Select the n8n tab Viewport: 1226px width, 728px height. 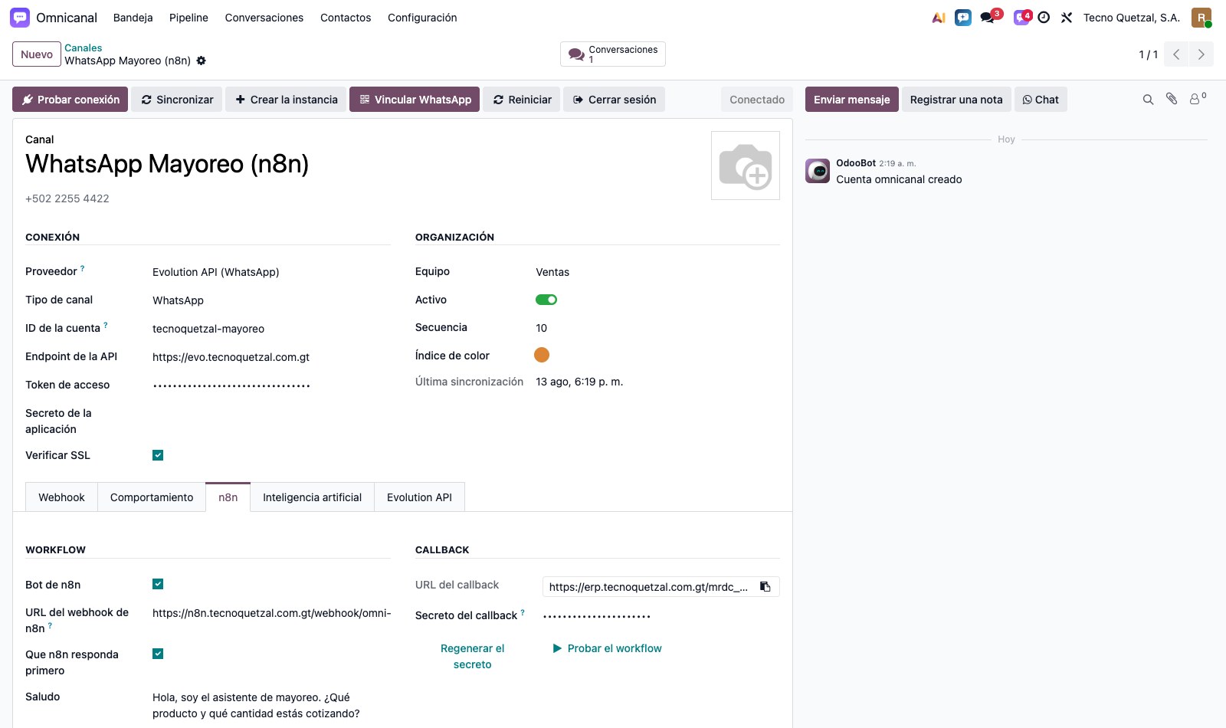[x=228, y=497]
